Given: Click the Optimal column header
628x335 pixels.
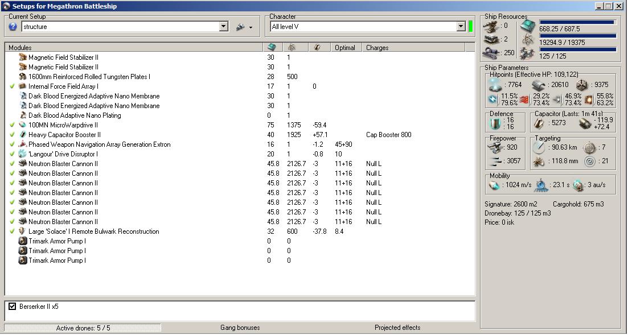Looking at the screenshot, I should pyautogui.click(x=346, y=47).
